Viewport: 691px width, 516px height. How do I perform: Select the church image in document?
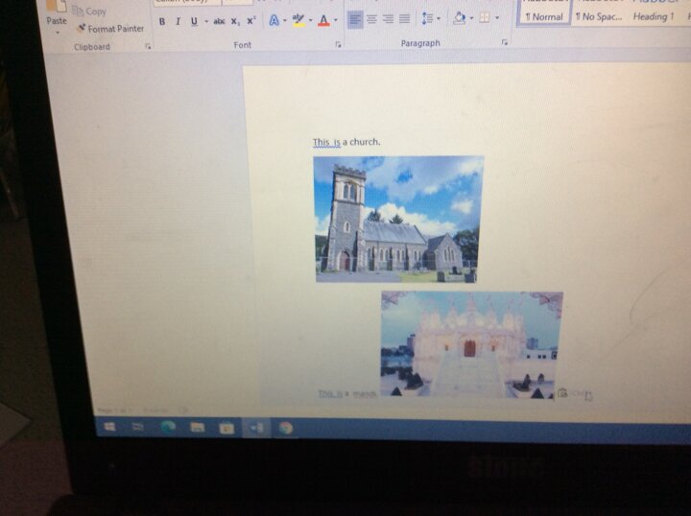(398, 219)
